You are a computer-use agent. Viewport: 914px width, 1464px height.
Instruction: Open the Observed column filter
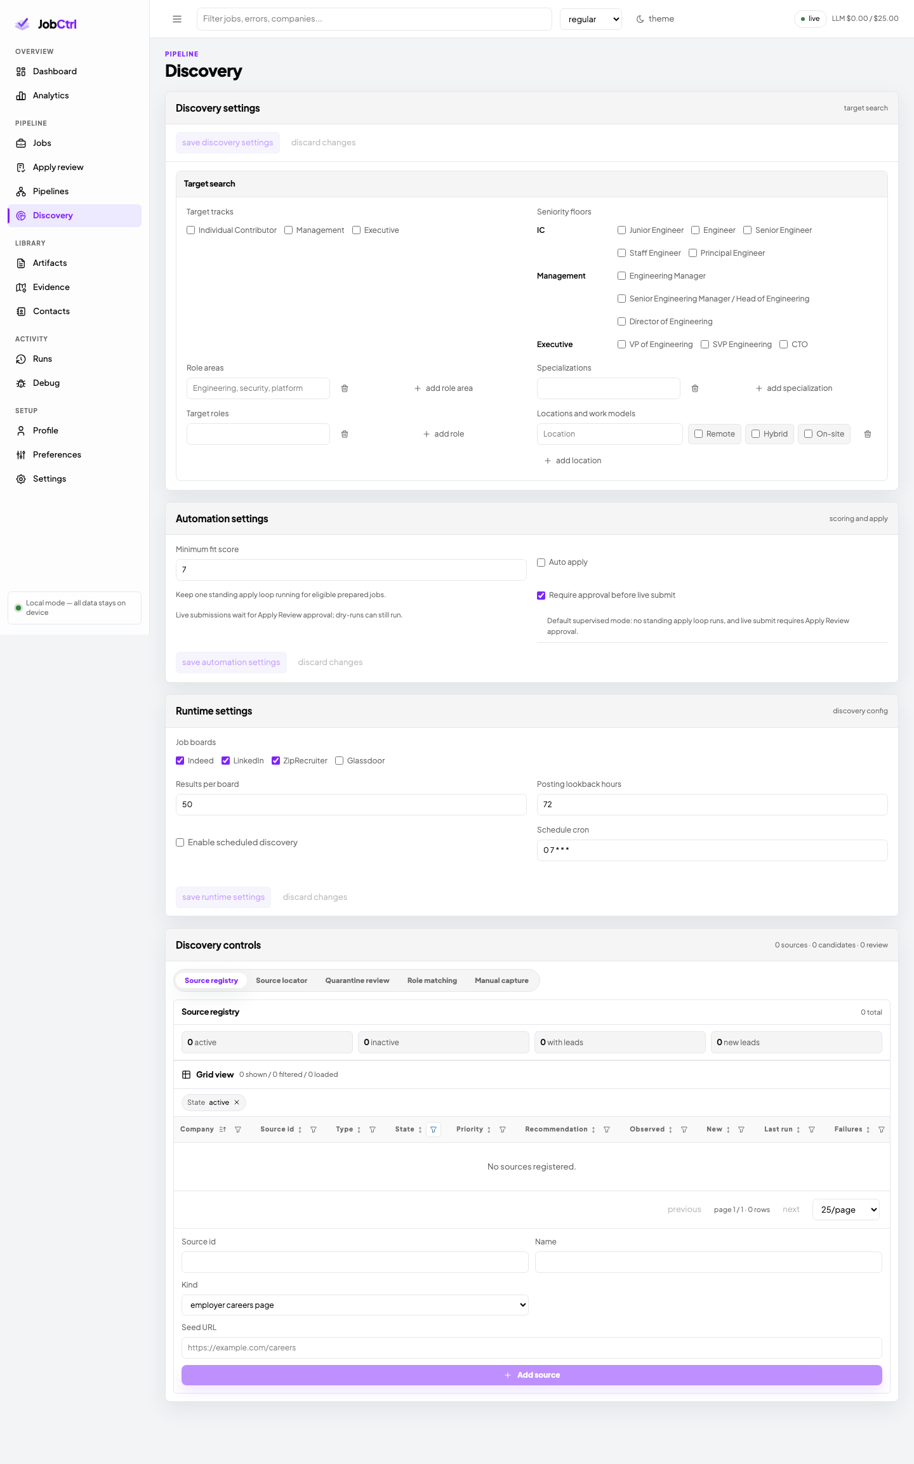(684, 1130)
